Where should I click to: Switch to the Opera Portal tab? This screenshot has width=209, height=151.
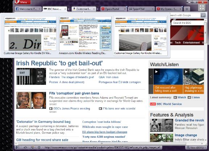pos(112,9)
